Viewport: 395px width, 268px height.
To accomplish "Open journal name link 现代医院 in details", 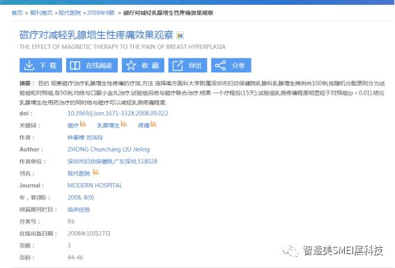I will [79, 173].
